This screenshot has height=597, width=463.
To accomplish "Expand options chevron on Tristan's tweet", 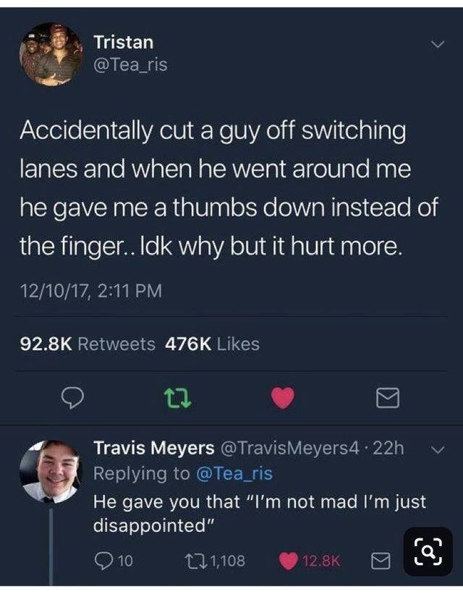I will 438,44.
